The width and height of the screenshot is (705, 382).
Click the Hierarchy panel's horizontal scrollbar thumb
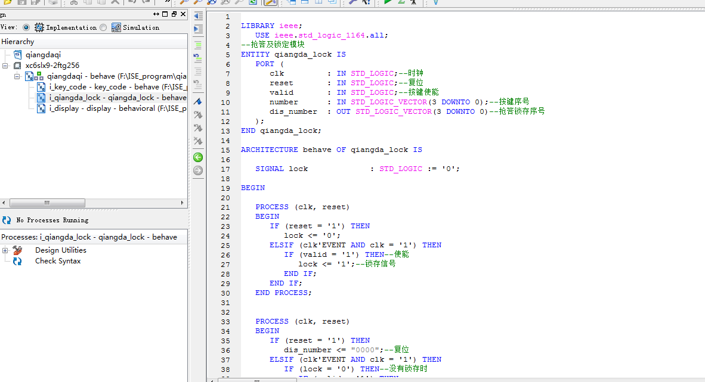point(47,203)
